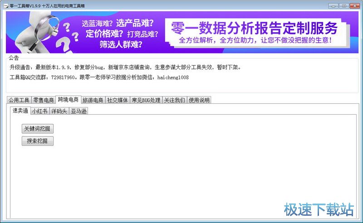Image resolution: width=363 pixels, height=223 pixels.
Task: Go to the 旅游电商 tab
Action: pos(93,100)
